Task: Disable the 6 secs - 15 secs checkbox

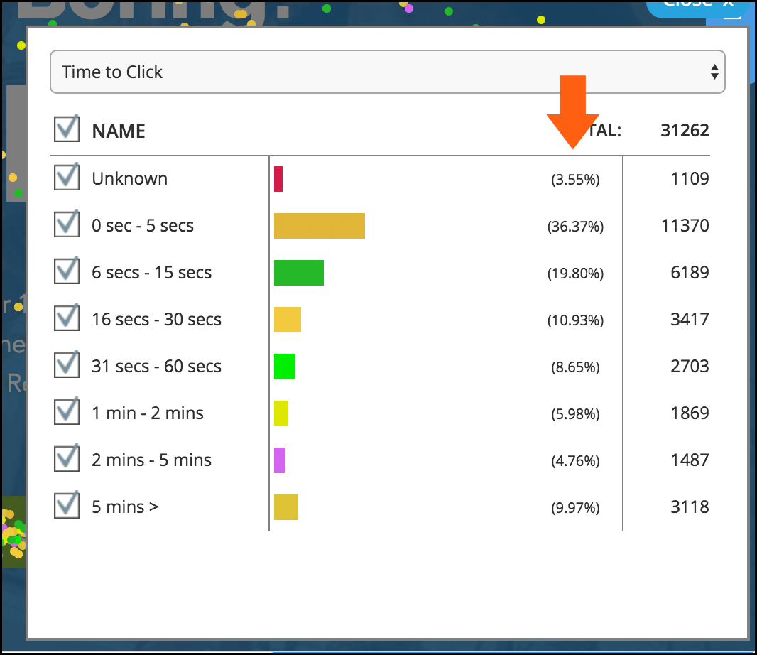Action: (x=67, y=271)
